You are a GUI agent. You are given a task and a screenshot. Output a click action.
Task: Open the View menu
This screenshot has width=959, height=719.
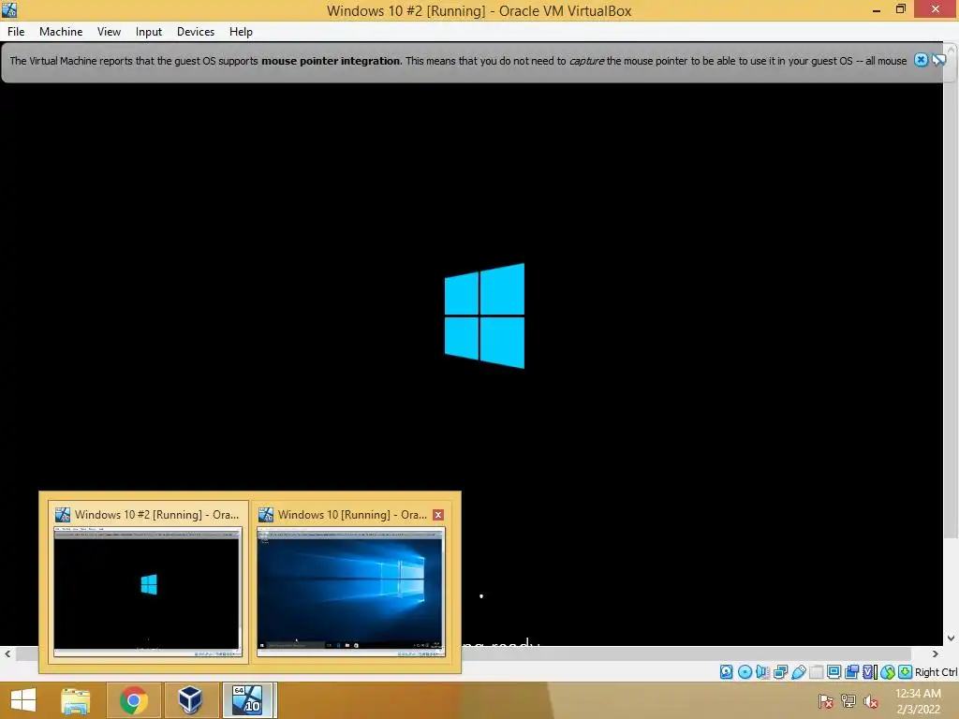[109, 32]
